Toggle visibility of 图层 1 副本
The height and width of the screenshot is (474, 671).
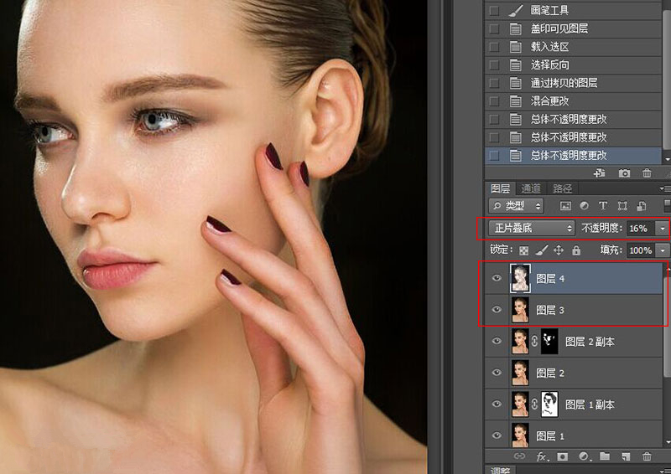point(497,404)
